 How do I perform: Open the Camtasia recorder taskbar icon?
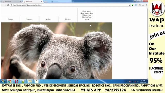pos(37,81)
